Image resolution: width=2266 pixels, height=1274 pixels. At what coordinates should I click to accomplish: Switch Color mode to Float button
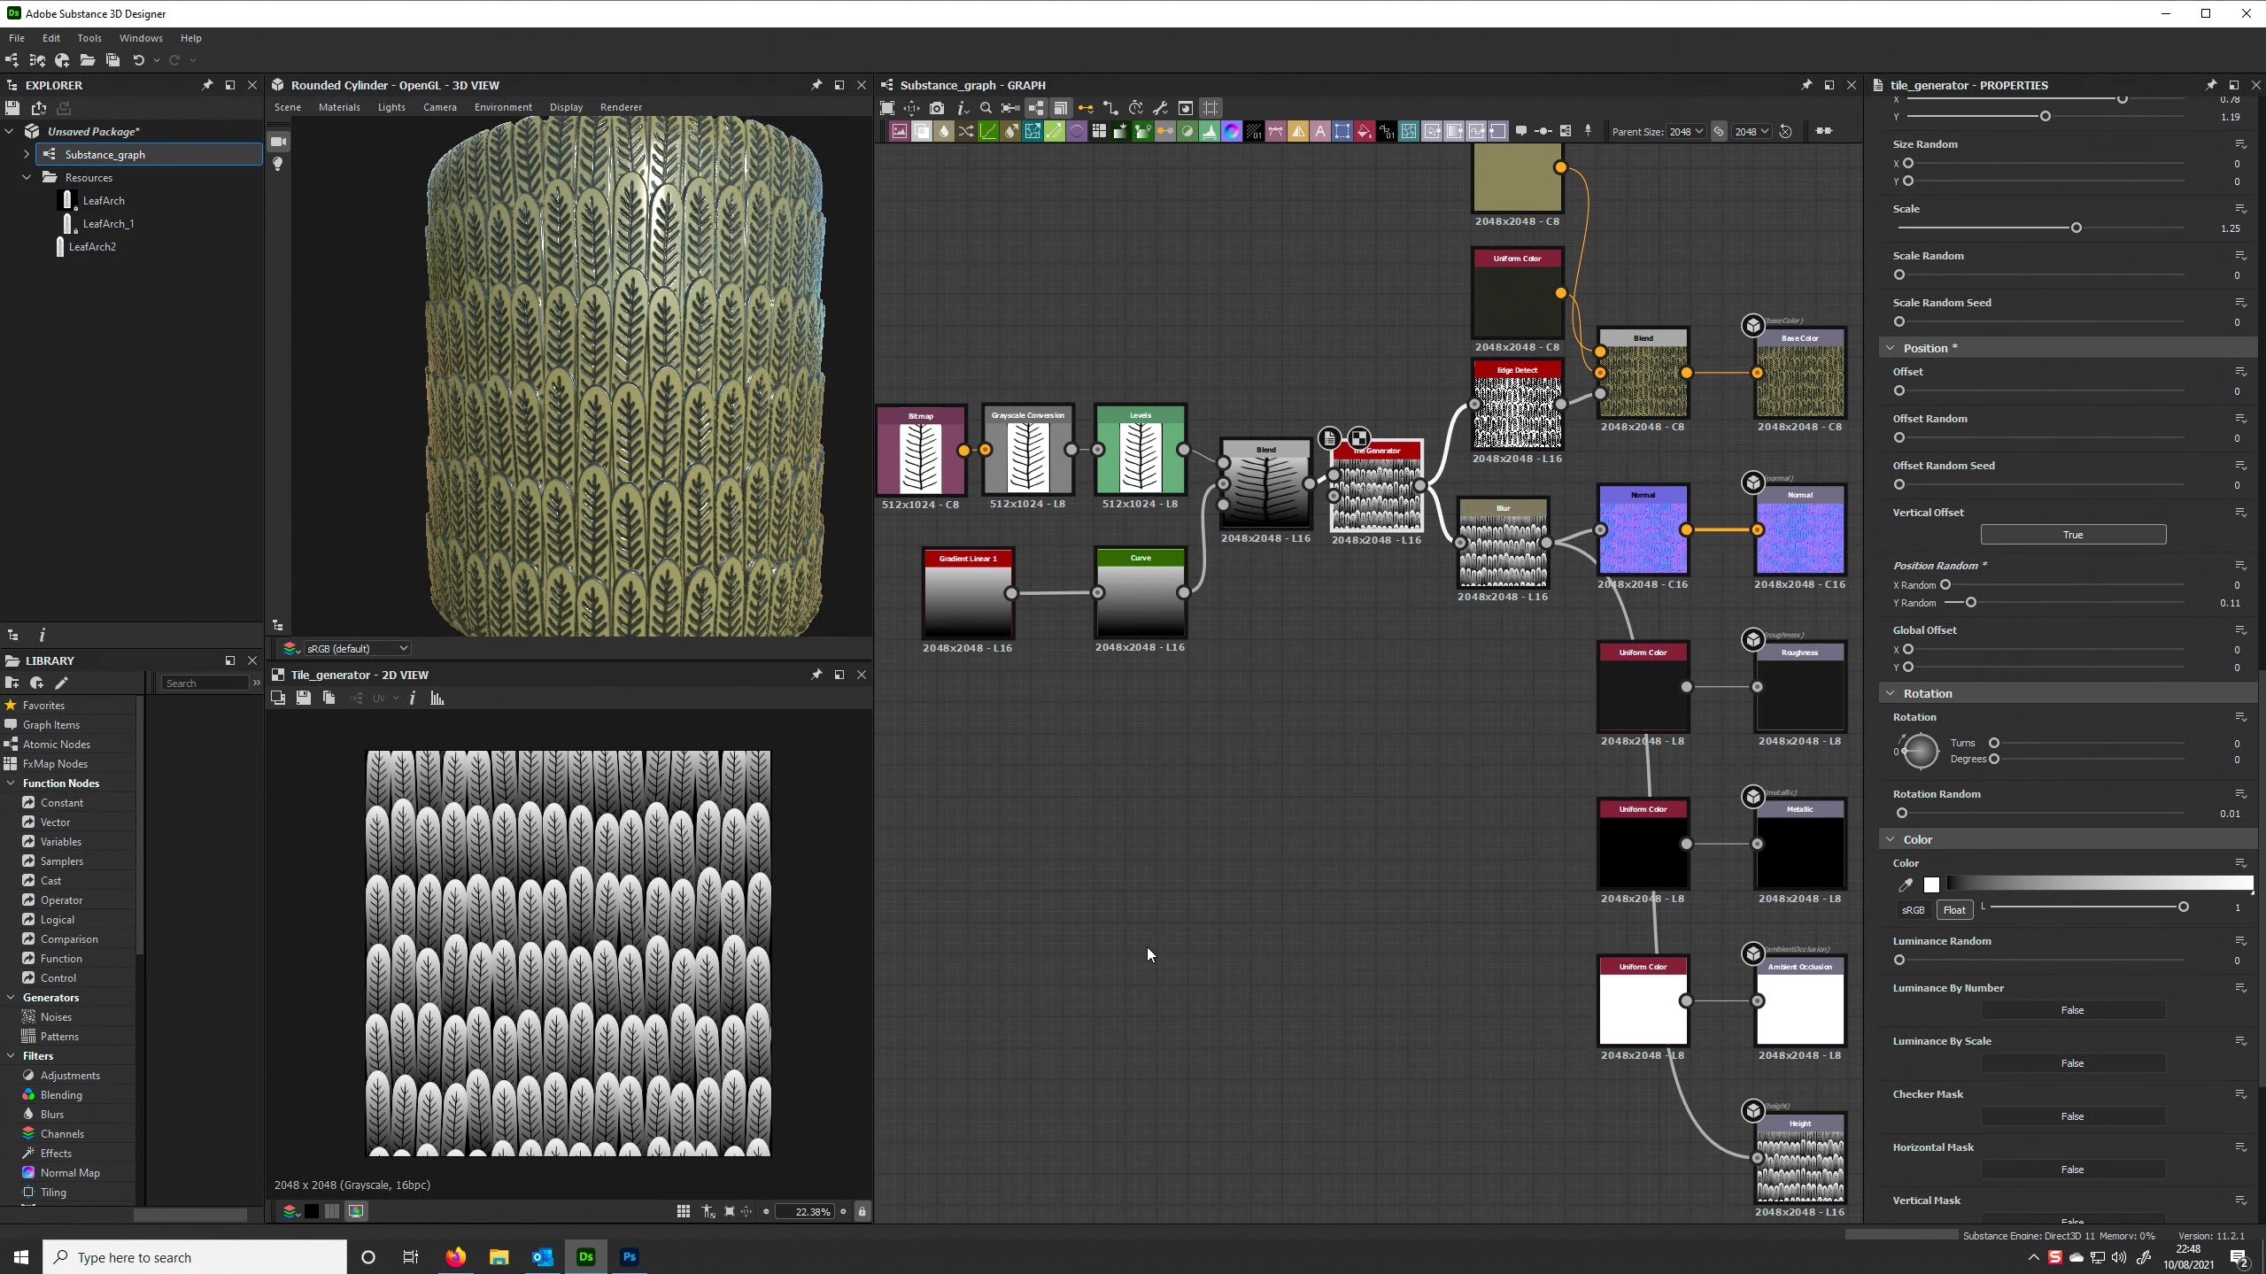click(x=1953, y=909)
